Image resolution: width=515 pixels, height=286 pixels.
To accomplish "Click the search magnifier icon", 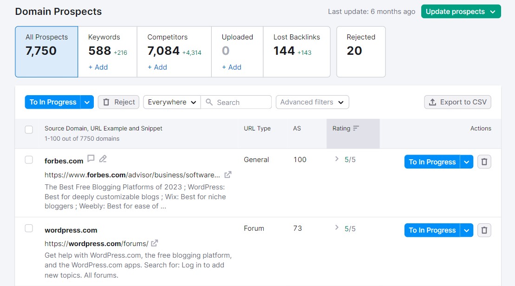I will [x=209, y=102].
